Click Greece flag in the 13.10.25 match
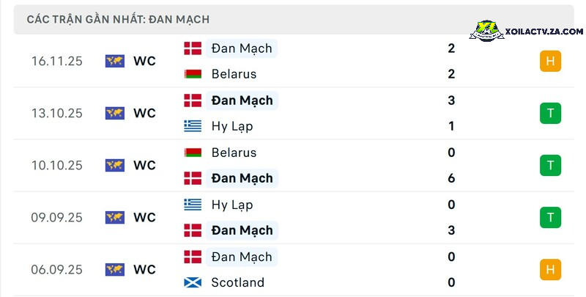586x297 pixels. (x=193, y=126)
